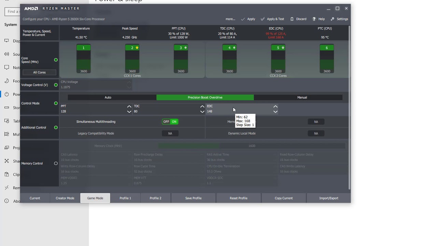Click the Apply checkmark icon
437x246 pixels.
coord(243,19)
